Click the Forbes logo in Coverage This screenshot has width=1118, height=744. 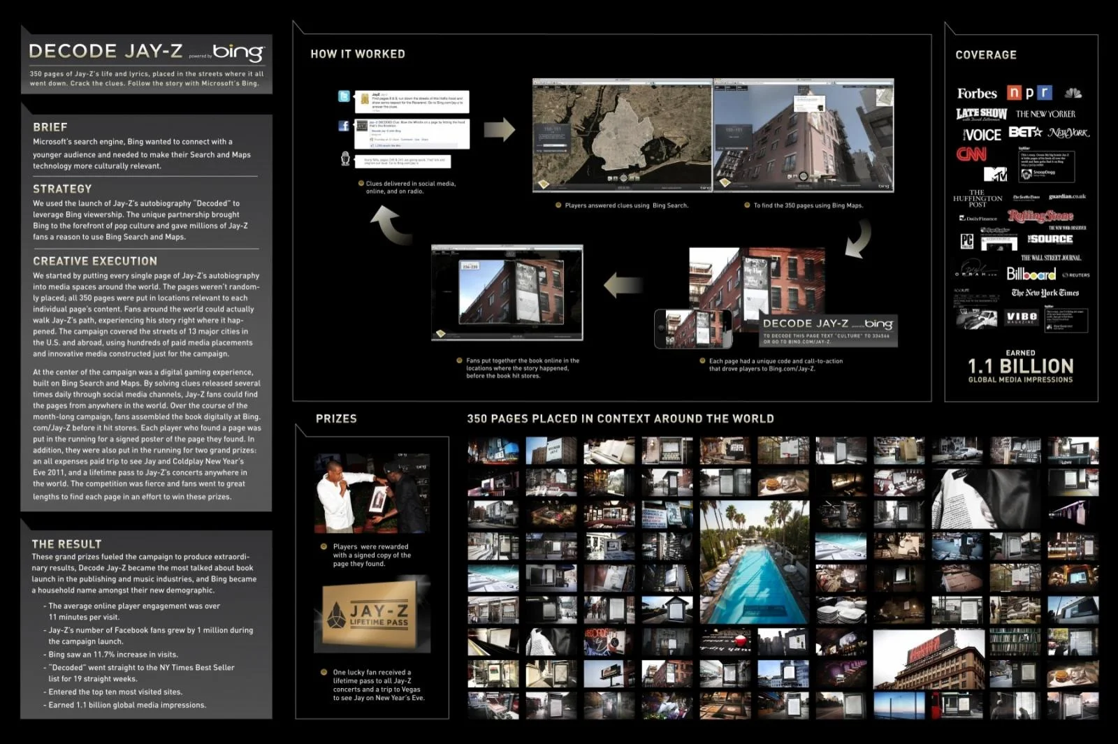point(977,94)
